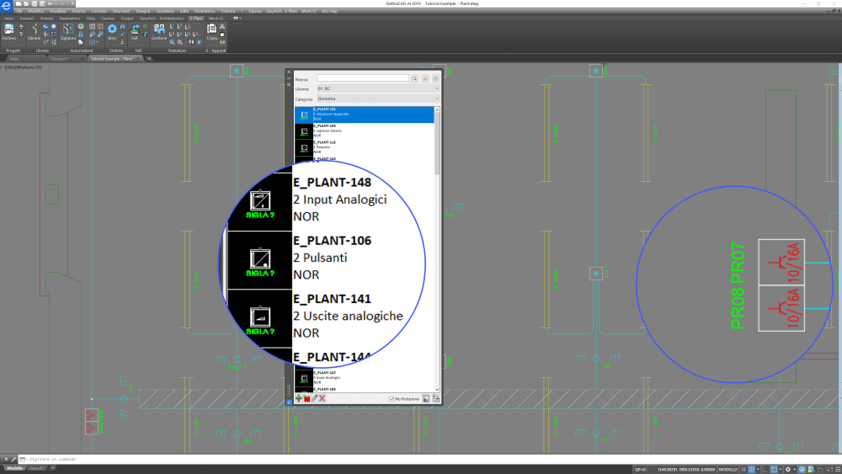
Task: Toggle grid display in status bar
Action: [743, 469]
